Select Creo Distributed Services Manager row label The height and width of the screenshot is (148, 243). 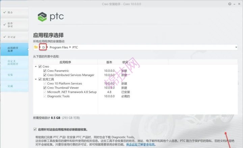point(71,75)
